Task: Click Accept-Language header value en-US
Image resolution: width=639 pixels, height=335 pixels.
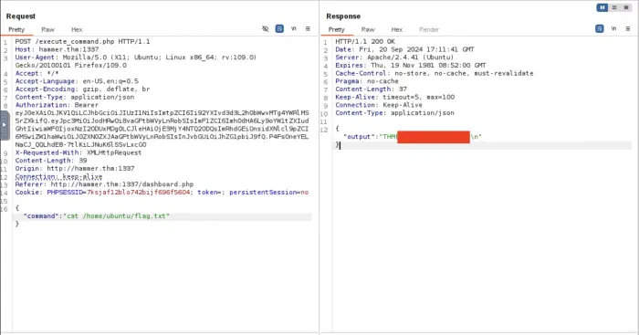Action: coord(110,81)
